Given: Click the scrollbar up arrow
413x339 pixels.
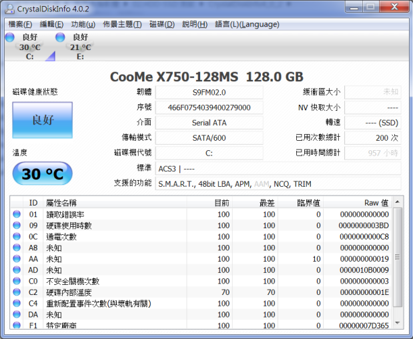Looking at the screenshot, I should 398,202.
